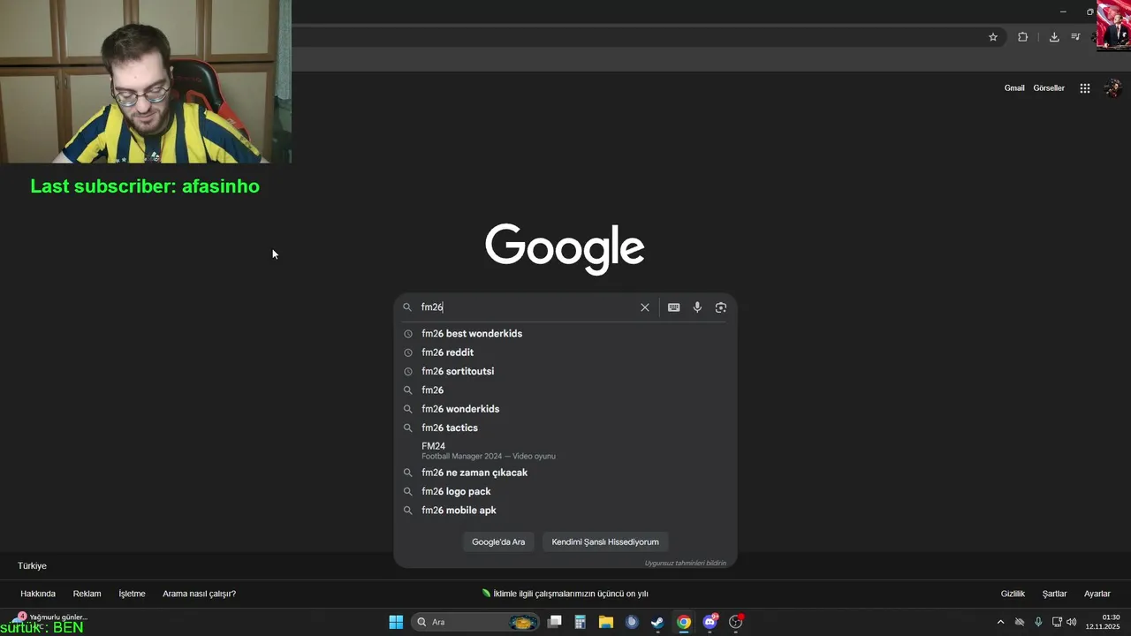This screenshot has height=636, width=1131.
Task: Open the Ayarlar footer menu
Action: coord(1097,594)
